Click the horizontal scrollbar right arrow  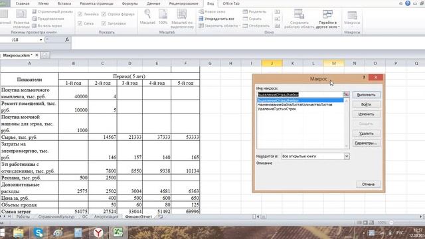[x=420, y=216]
